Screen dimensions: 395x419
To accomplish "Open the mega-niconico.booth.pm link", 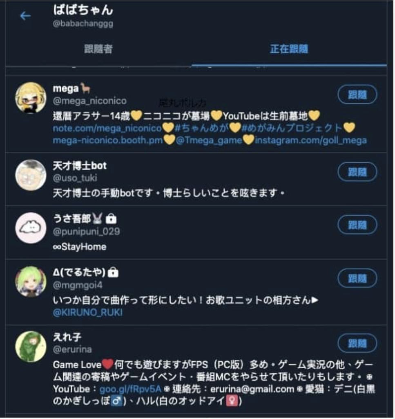I will tap(108, 140).
